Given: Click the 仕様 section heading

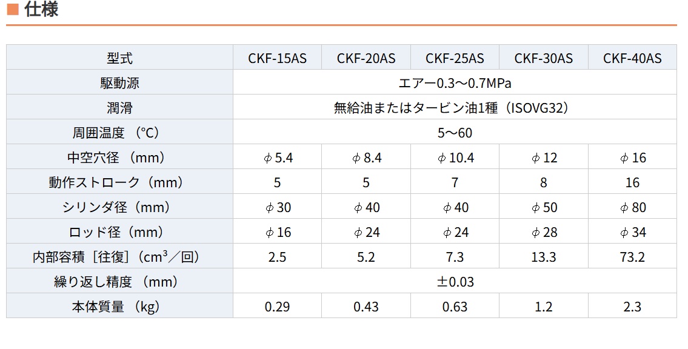Looking at the screenshot, I should 41,10.
